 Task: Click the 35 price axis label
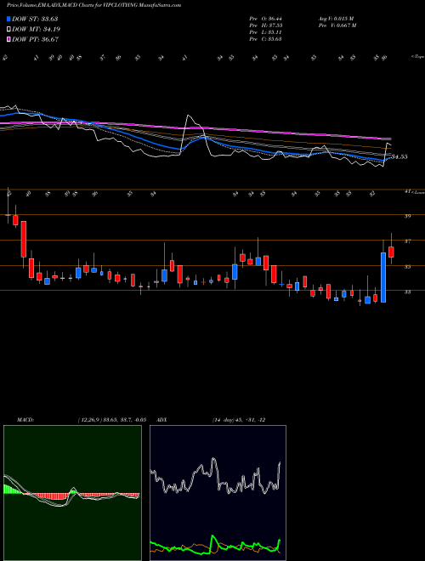(407, 267)
